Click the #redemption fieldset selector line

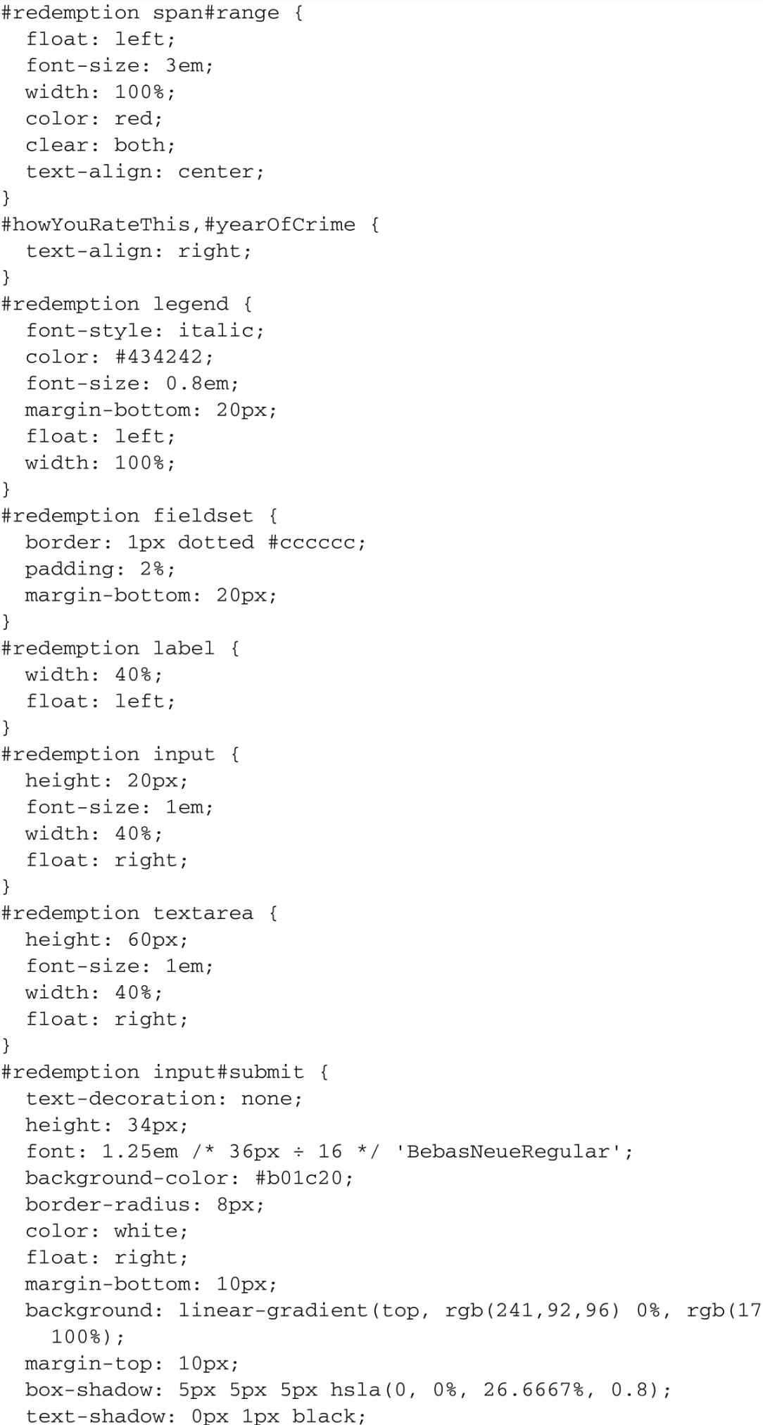coord(139,516)
